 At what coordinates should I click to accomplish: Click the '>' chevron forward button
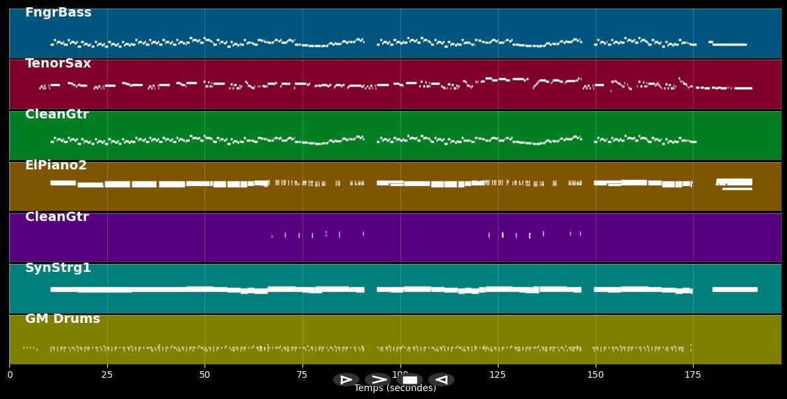point(377,380)
